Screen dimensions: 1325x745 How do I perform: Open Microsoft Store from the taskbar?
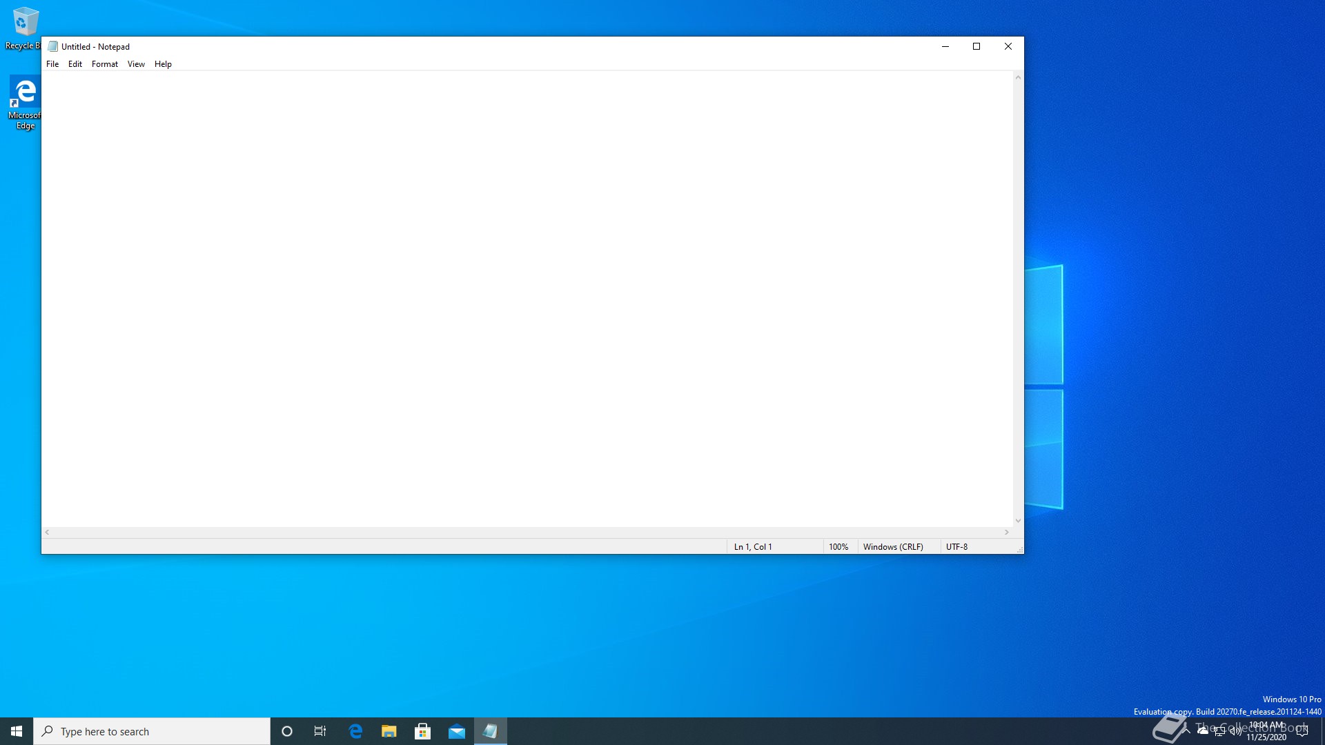pos(422,731)
